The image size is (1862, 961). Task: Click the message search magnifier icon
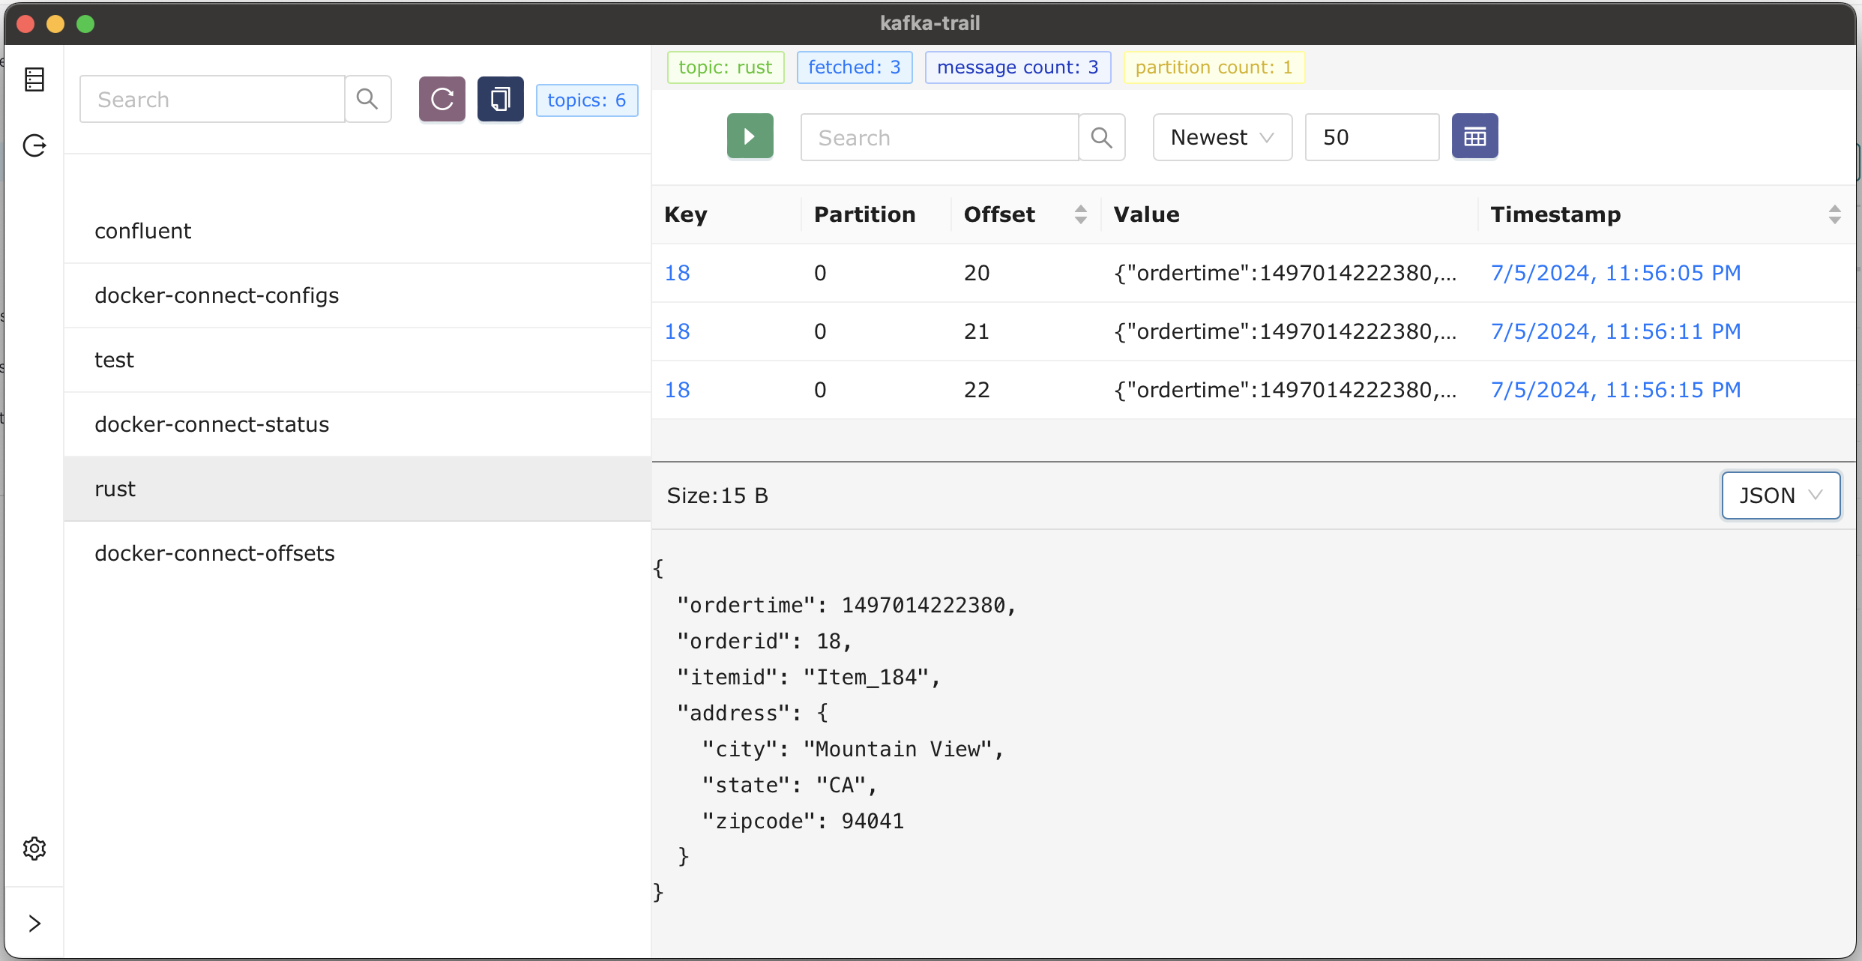point(1101,137)
